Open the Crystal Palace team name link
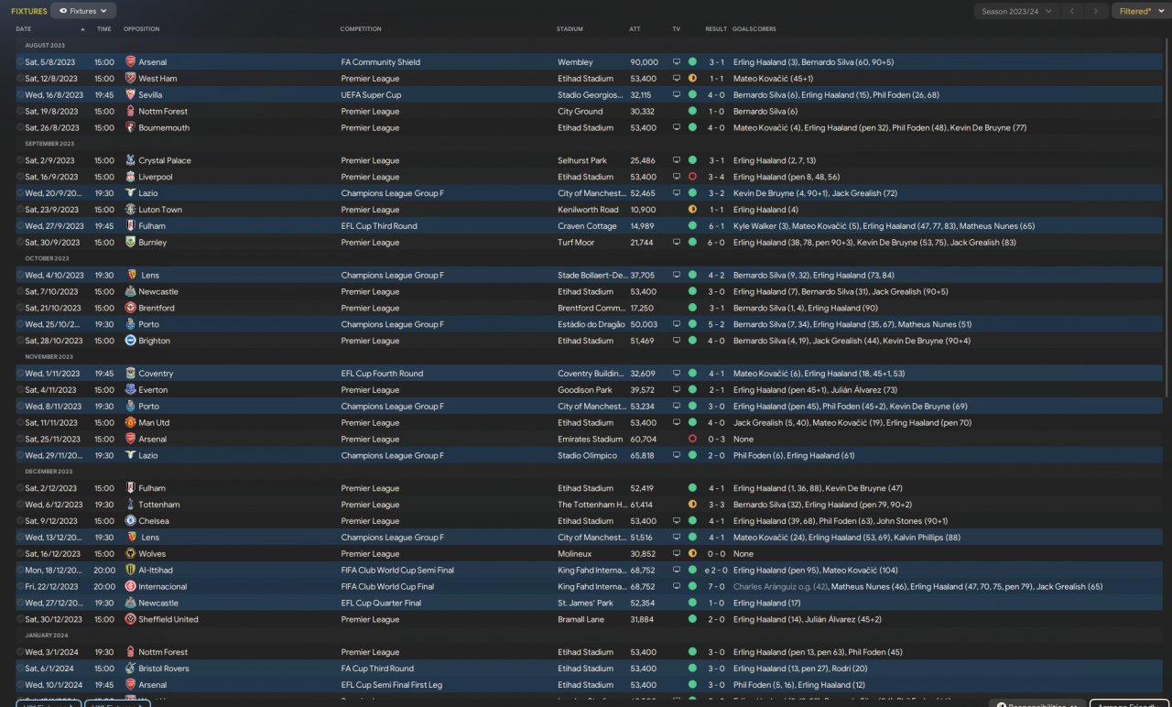This screenshot has height=707, width=1172. [x=165, y=160]
